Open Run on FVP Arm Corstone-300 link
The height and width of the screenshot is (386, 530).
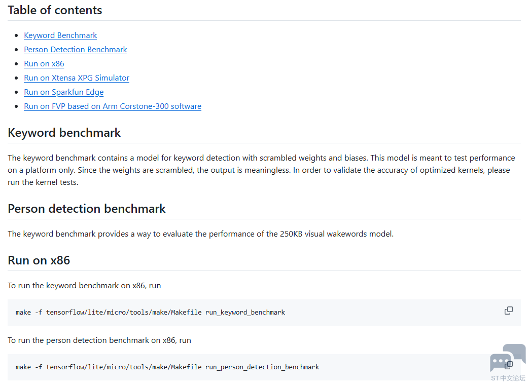[x=113, y=106]
